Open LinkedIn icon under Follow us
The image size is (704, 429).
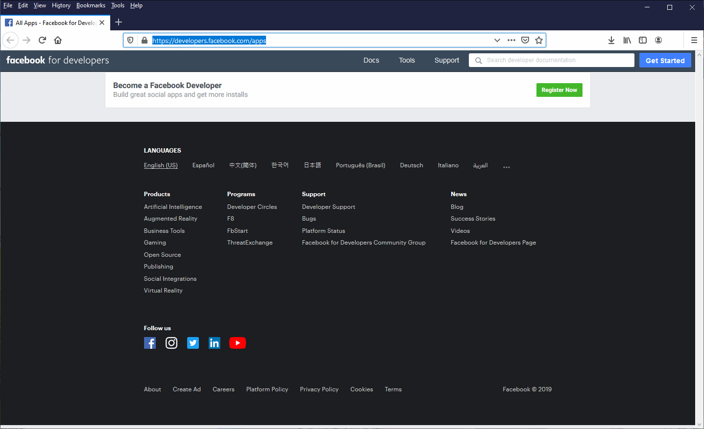215,343
